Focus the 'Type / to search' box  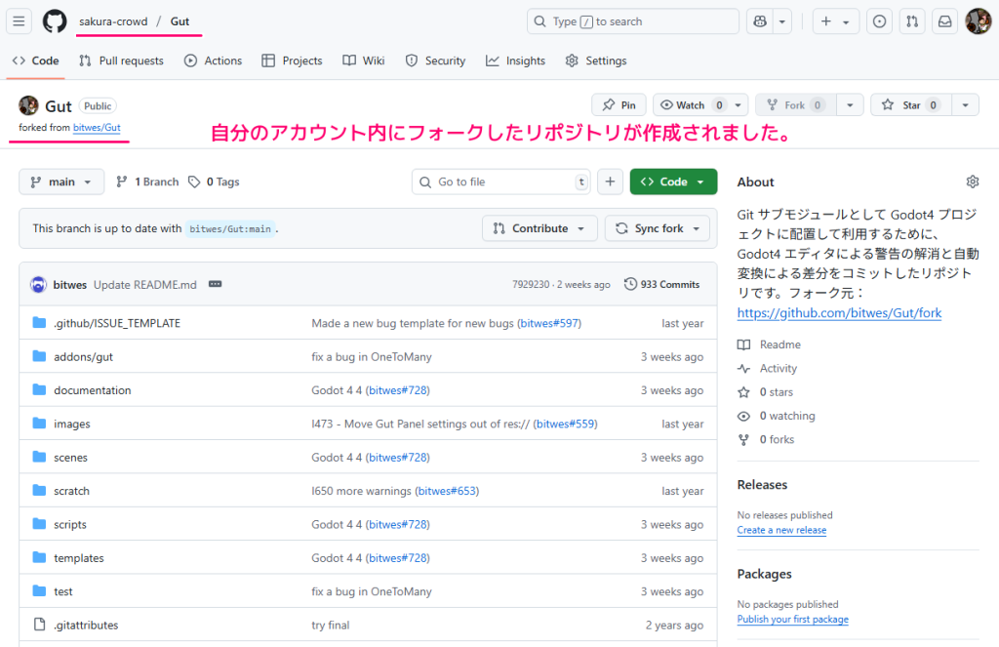point(632,21)
